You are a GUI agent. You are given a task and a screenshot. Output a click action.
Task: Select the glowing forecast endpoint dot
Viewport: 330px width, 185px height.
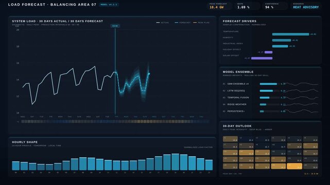pos(149,73)
